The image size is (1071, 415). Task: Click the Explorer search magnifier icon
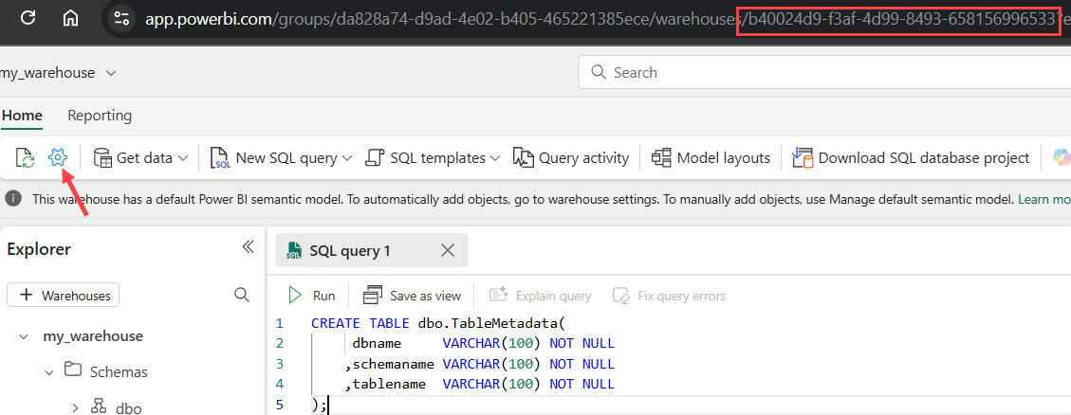pyautogui.click(x=242, y=296)
